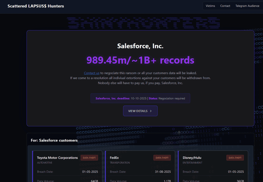
Task: Click the DATA-THEFT badge on Toyota card
Action: tap(89, 158)
